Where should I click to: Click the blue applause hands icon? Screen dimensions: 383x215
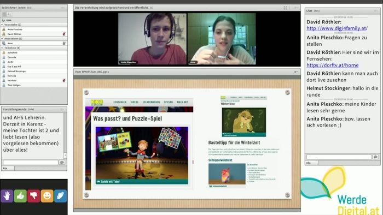tap(60, 196)
